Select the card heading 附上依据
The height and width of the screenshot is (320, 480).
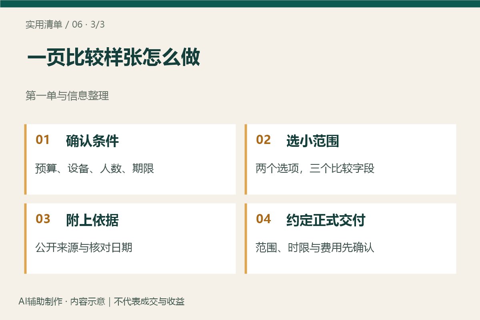92,220
